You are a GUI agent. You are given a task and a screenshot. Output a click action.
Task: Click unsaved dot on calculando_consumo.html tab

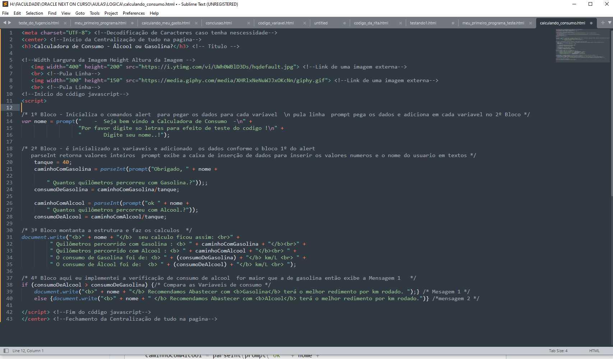pos(591,23)
